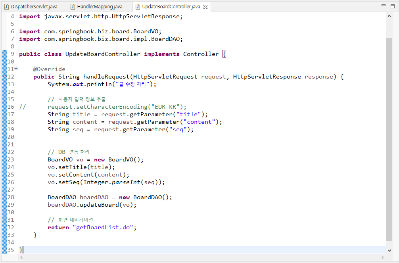Click the Java file icon on DispatcherServlet.java tab
Screen dimensions: 399x263
(x=7, y=7)
